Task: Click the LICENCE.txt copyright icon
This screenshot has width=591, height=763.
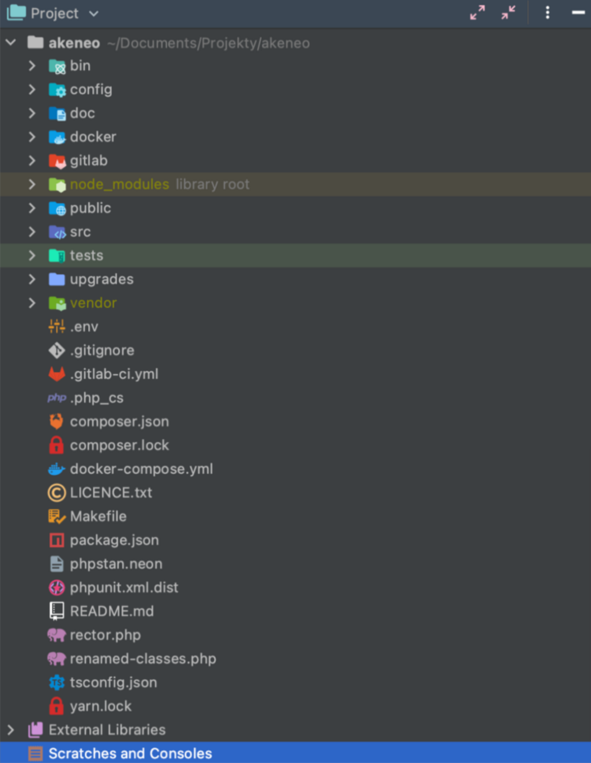Action: click(56, 493)
